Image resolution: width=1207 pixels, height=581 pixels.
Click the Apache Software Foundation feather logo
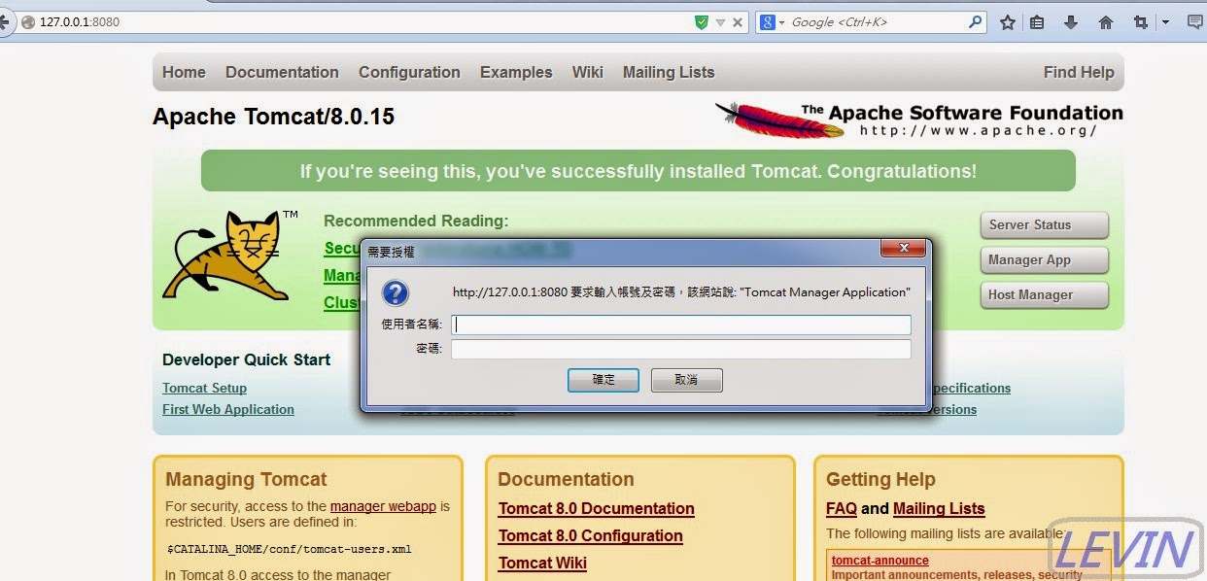pyautogui.click(x=918, y=120)
